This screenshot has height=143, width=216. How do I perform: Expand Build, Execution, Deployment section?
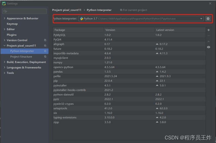point(4,62)
